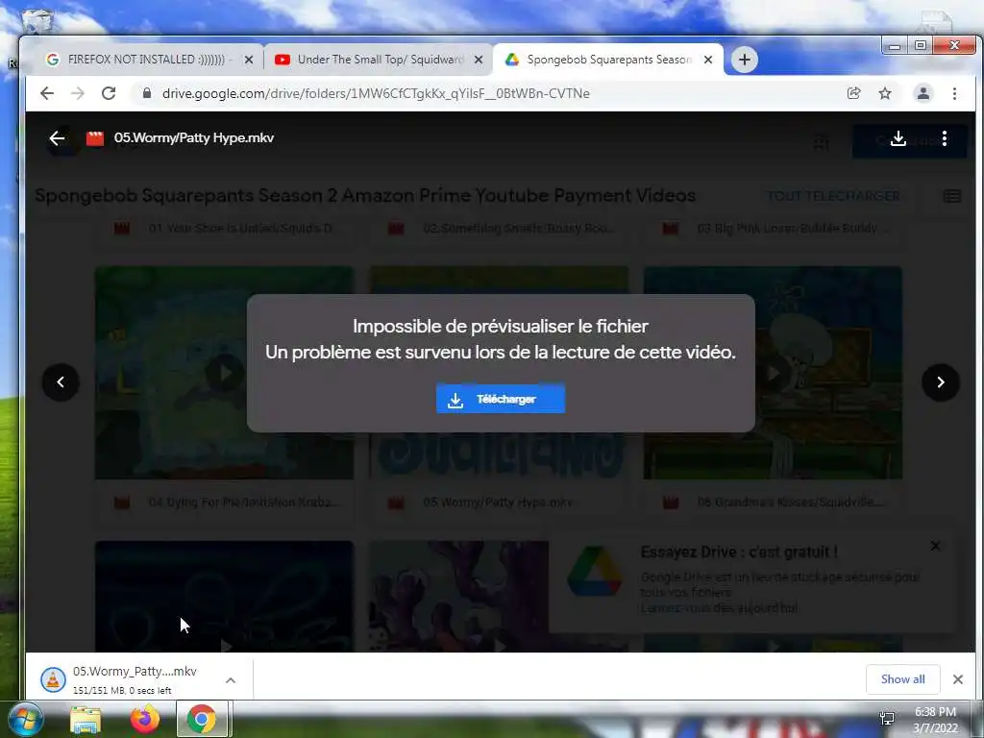
Task: Toggle the list view icon in Drive
Action: (952, 196)
